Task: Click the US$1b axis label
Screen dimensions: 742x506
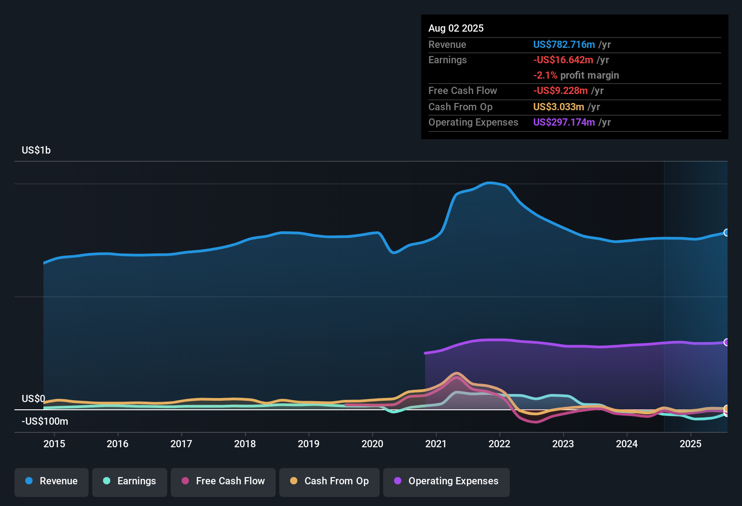Action: 36,150
